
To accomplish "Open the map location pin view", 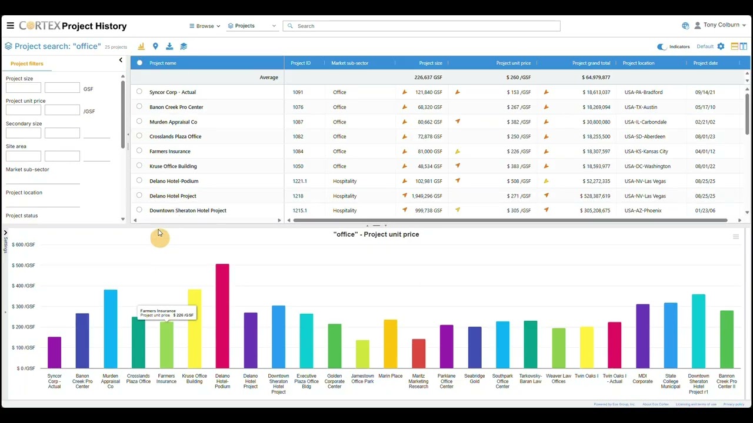I will (x=155, y=46).
